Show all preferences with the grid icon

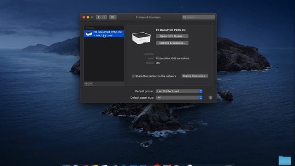112,17
